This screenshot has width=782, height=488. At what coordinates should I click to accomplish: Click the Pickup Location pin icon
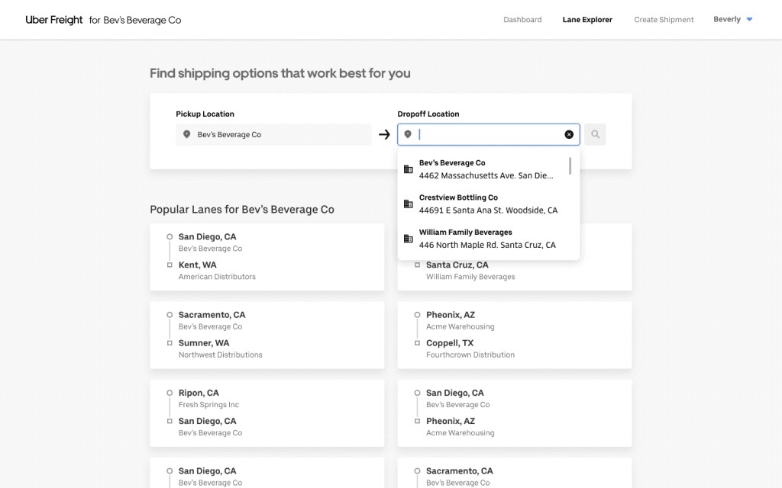click(x=187, y=135)
